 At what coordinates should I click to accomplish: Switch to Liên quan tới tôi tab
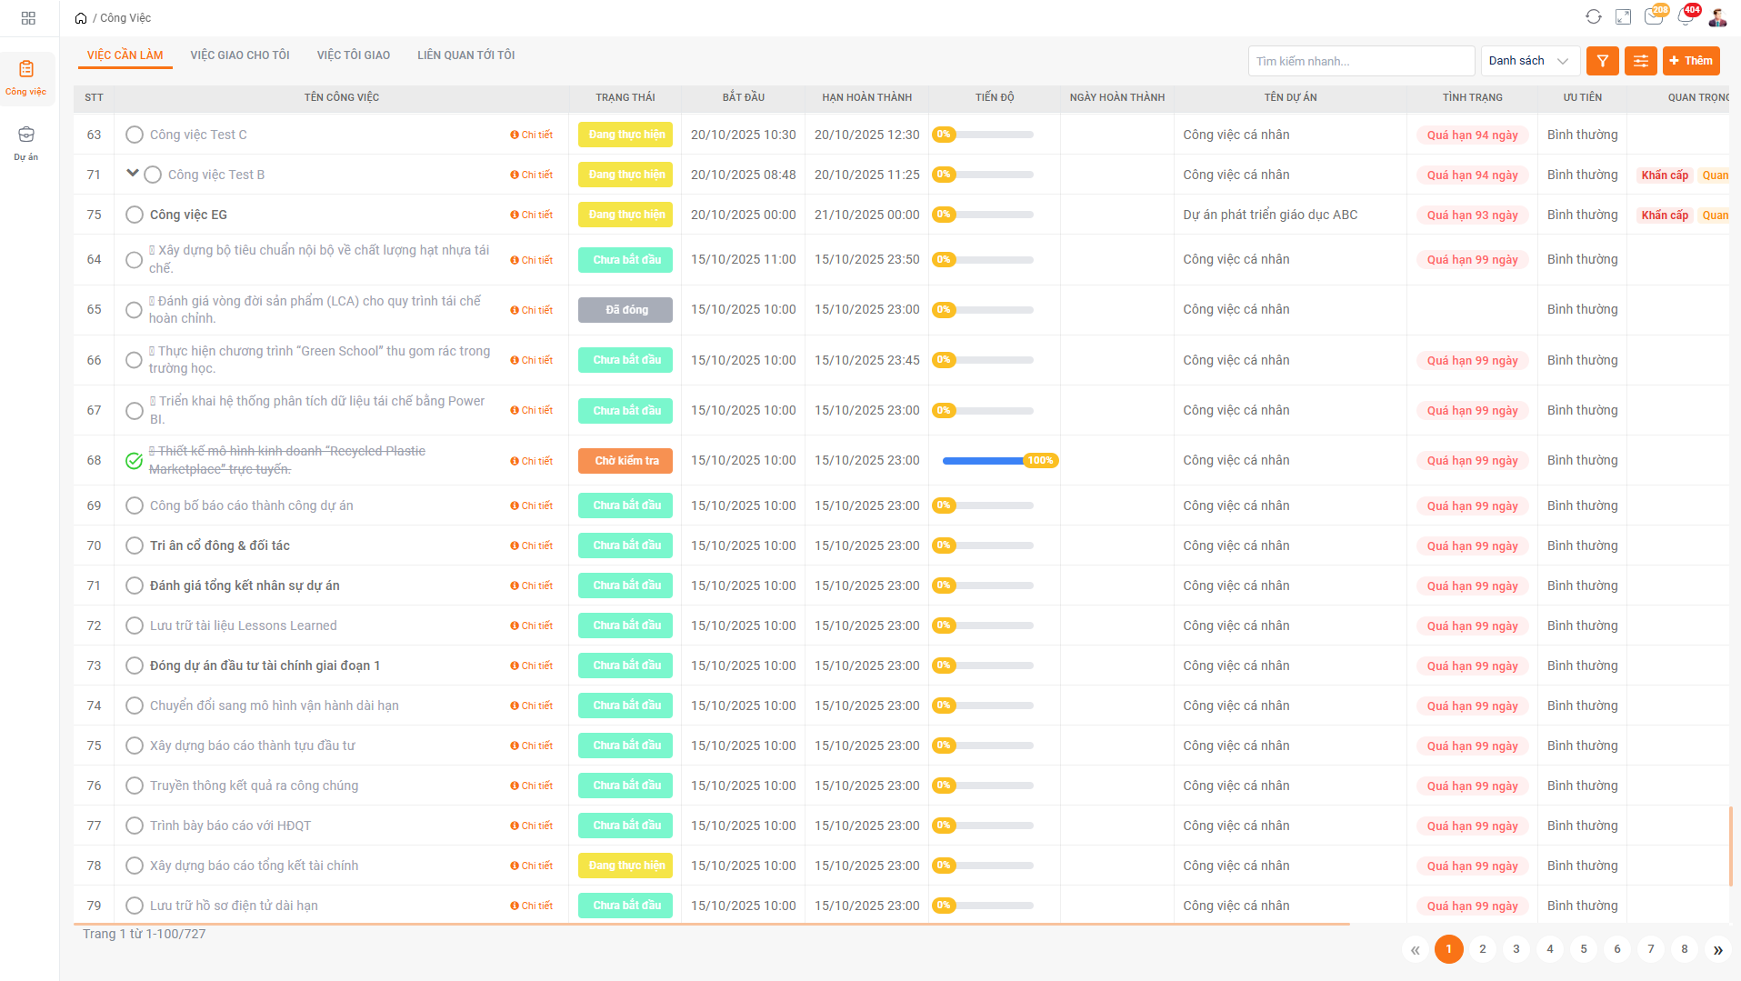click(465, 55)
